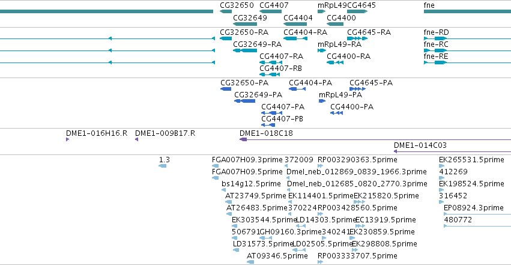Select transcript CG4400-RA
Image resolution: width=511 pixels, height=265 pixels.
(x=349, y=56)
